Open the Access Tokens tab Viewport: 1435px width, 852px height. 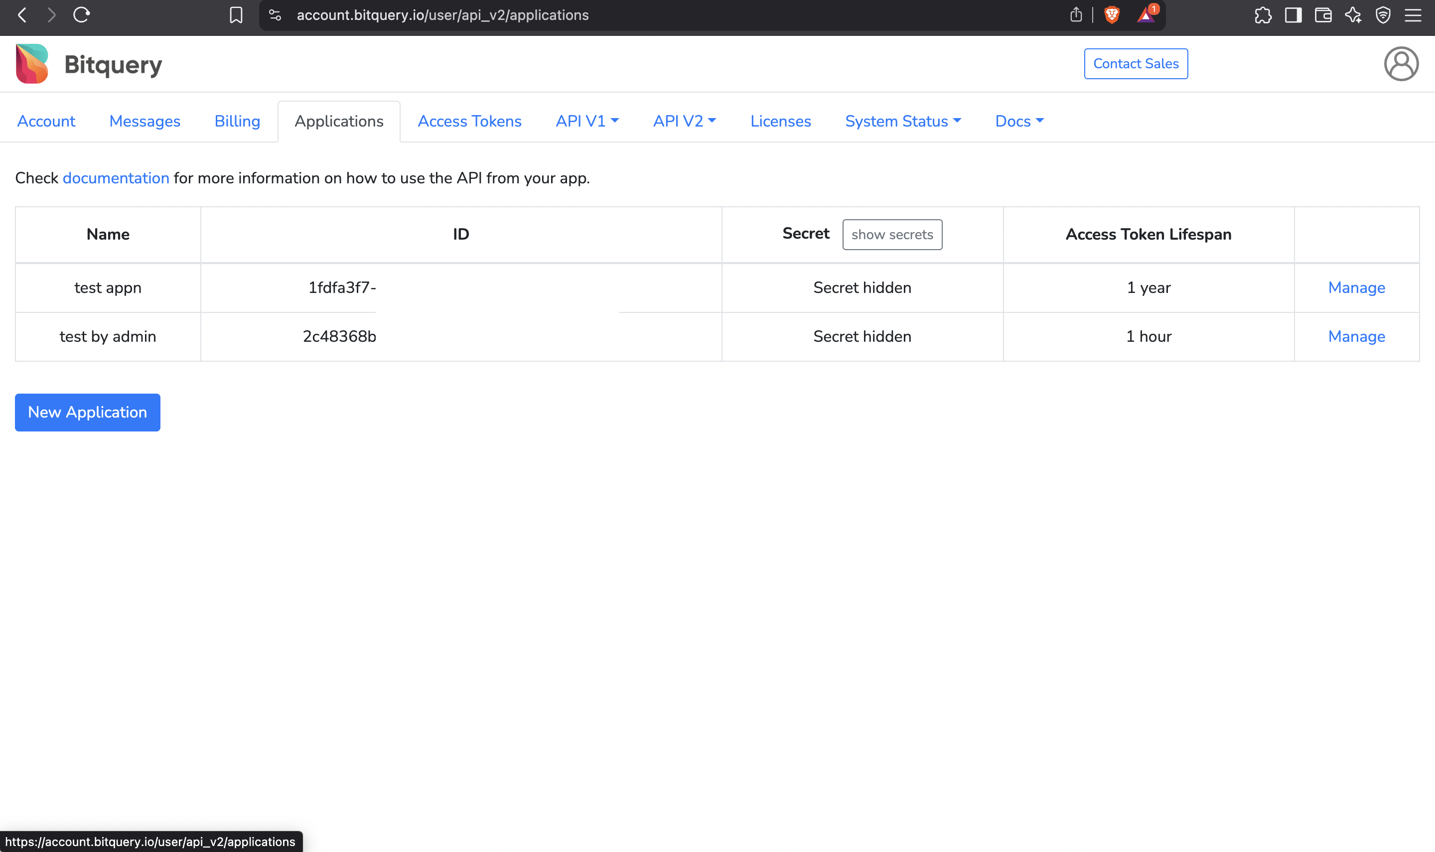[469, 121]
